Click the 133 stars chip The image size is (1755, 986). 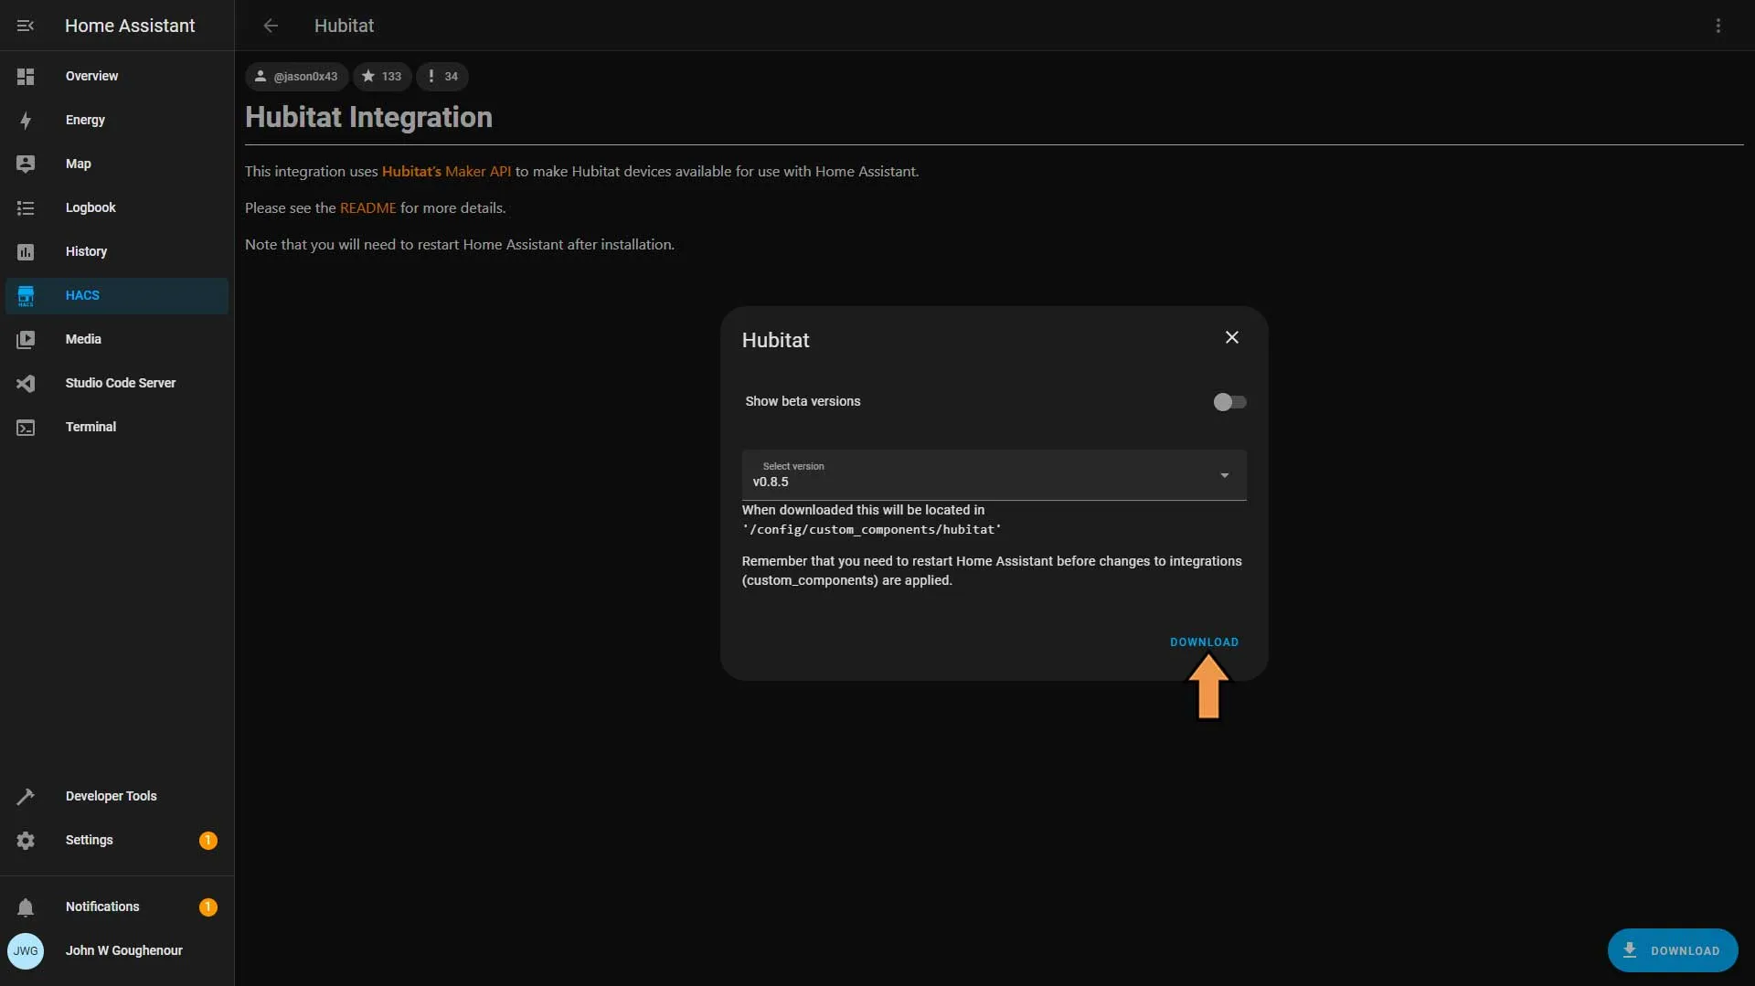[382, 77]
